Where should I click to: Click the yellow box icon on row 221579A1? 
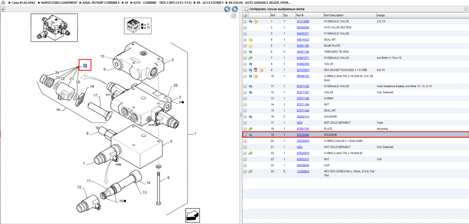coord(261,70)
